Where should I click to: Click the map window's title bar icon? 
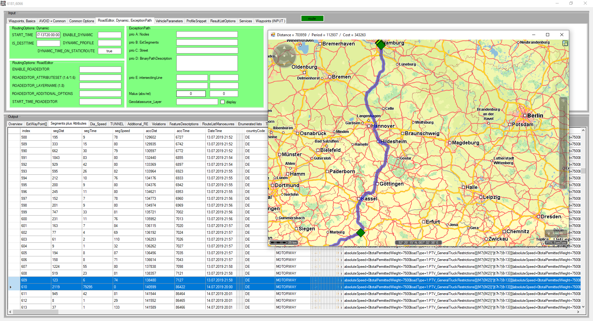273,35
